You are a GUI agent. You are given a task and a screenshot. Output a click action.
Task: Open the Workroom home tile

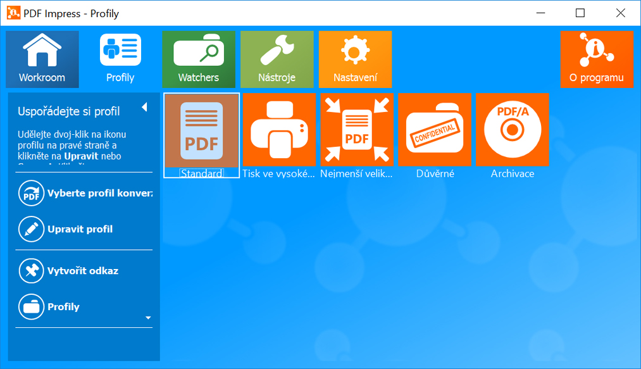[x=42, y=59]
